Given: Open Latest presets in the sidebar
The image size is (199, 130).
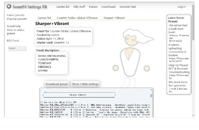Looking at the screenshot, I should 16,15.
